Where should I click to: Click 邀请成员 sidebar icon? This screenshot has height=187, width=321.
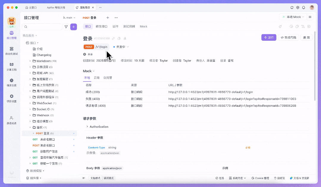click(x=12, y=120)
